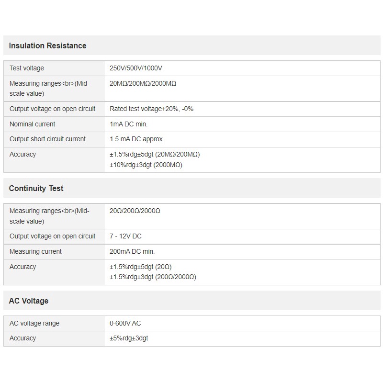The image size is (383, 383).
Task: Select the ±5%rdg±3dgt accuracy value
Action: (x=129, y=338)
